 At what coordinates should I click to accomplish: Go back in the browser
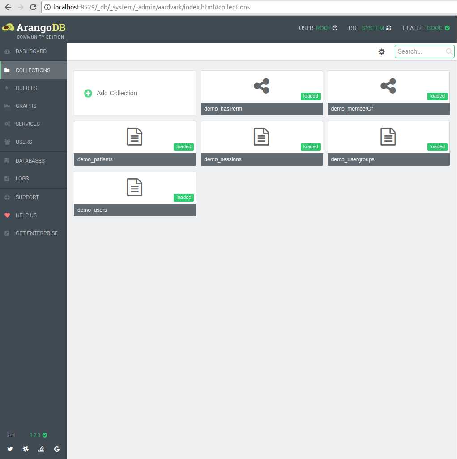tap(8, 7)
